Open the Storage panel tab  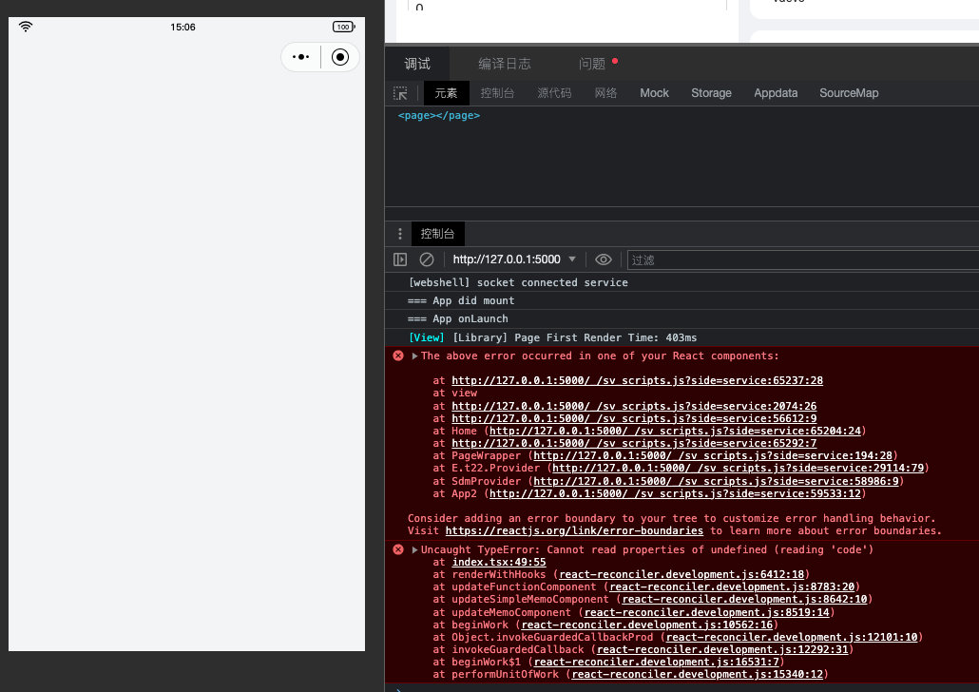(x=711, y=93)
